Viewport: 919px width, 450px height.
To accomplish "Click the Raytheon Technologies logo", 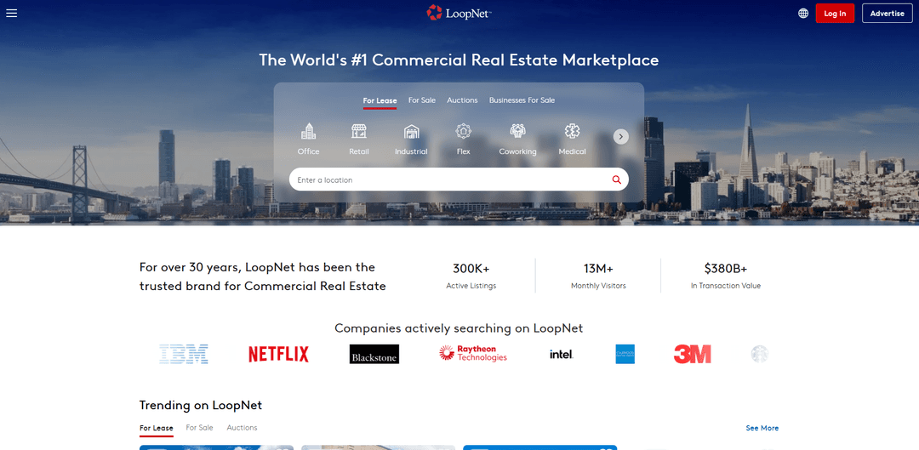I will [x=473, y=353].
